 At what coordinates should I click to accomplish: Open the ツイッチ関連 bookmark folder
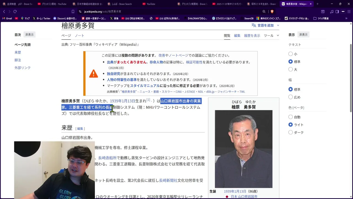[x=321, y=19]
